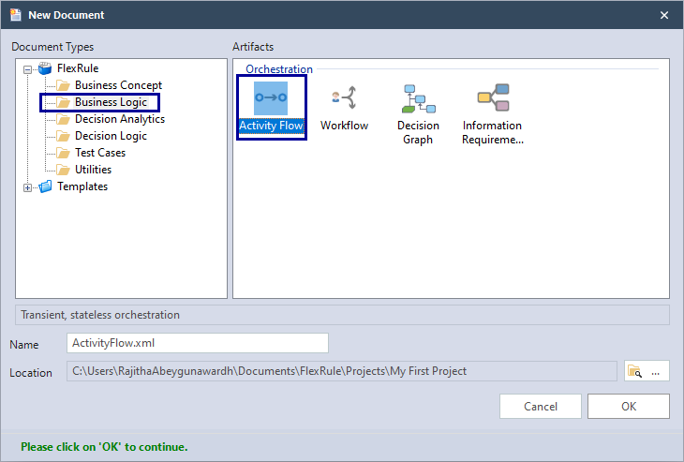Choose the Decision Graph artifact icon
This screenshot has width=684, height=462.
pos(418,98)
